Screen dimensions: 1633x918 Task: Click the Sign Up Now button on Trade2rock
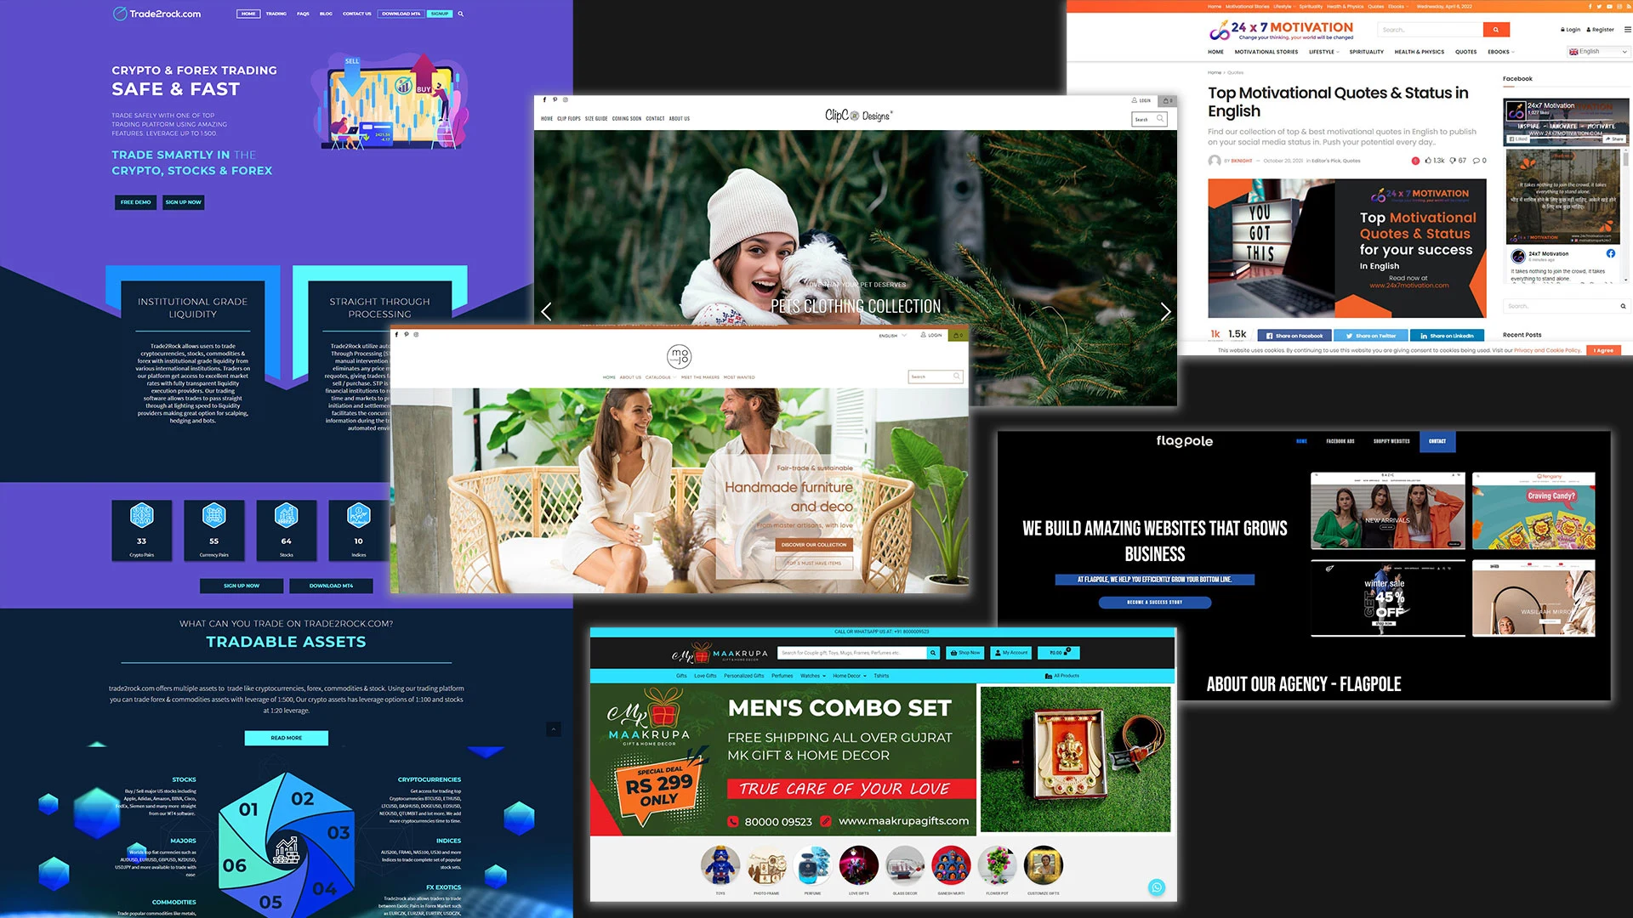183,202
